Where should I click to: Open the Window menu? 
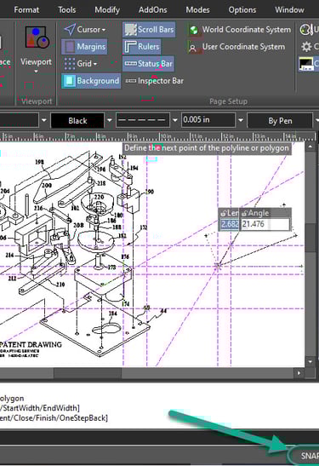(x=289, y=10)
